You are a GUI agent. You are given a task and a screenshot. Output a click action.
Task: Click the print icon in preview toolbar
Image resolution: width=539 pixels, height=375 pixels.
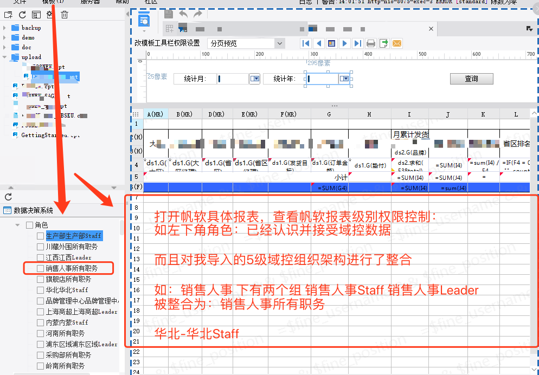[x=370, y=43]
